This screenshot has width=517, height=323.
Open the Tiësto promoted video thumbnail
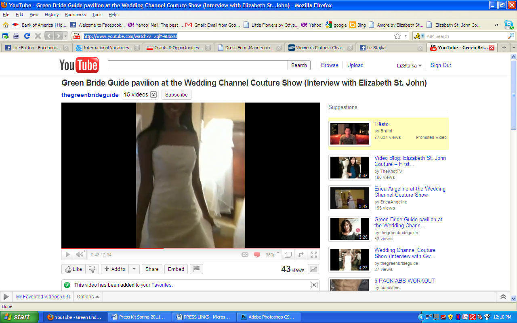point(350,134)
